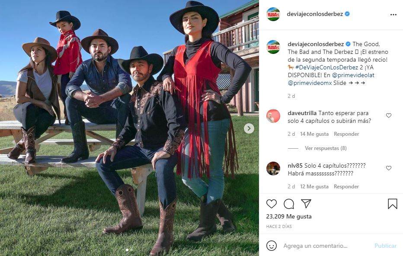This screenshot has height=256, width=403.
Task: Click Responder under nlv85's comment
Action: pos(346,187)
